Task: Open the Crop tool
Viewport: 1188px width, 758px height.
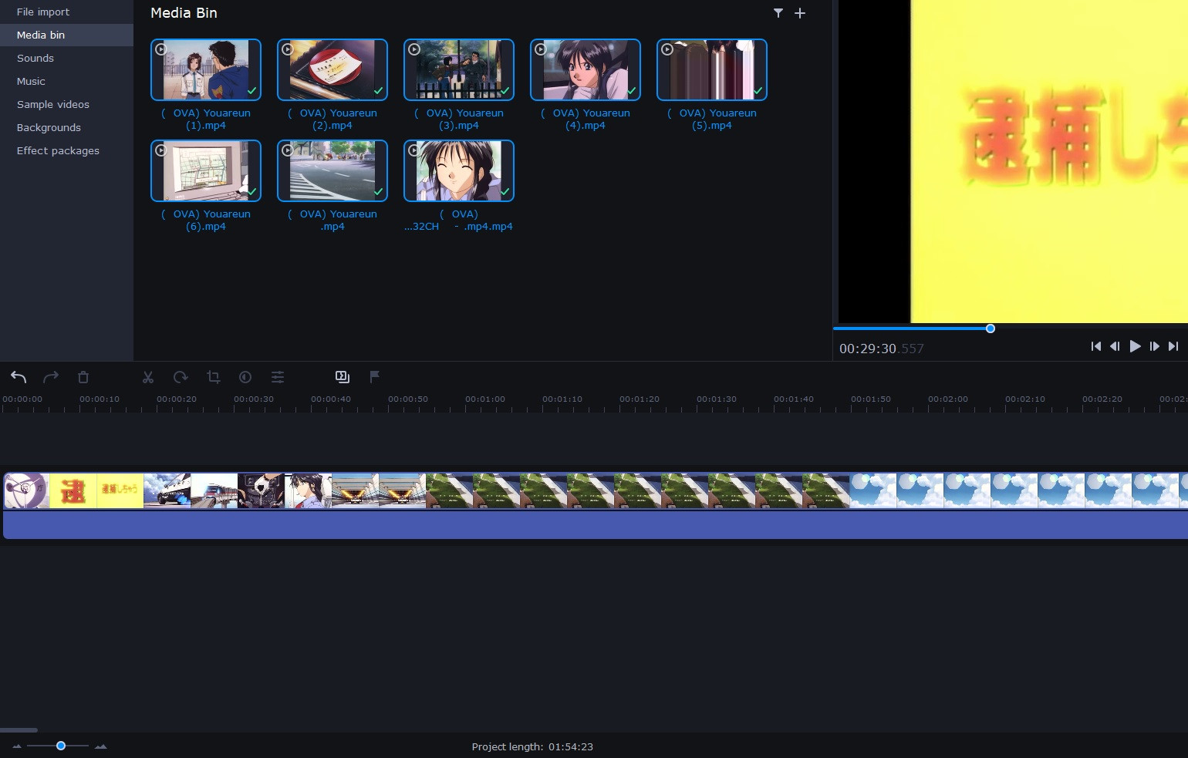Action: 214,377
